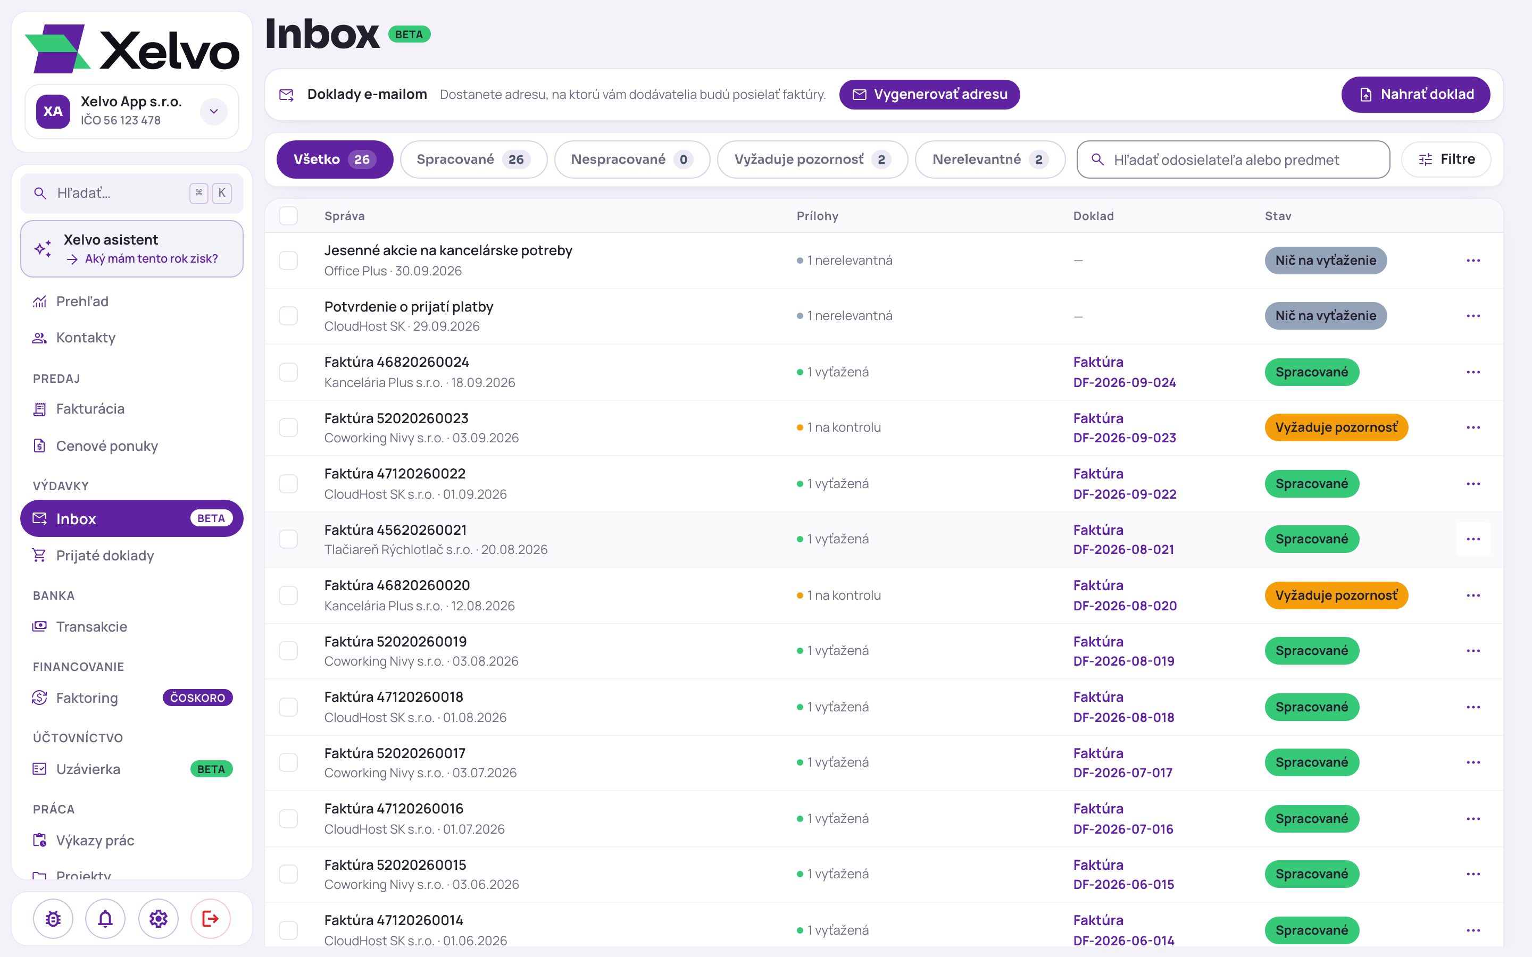1532x957 pixels.
Task: Switch to the Nespracované tab
Action: pyautogui.click(x=632, y=159)
